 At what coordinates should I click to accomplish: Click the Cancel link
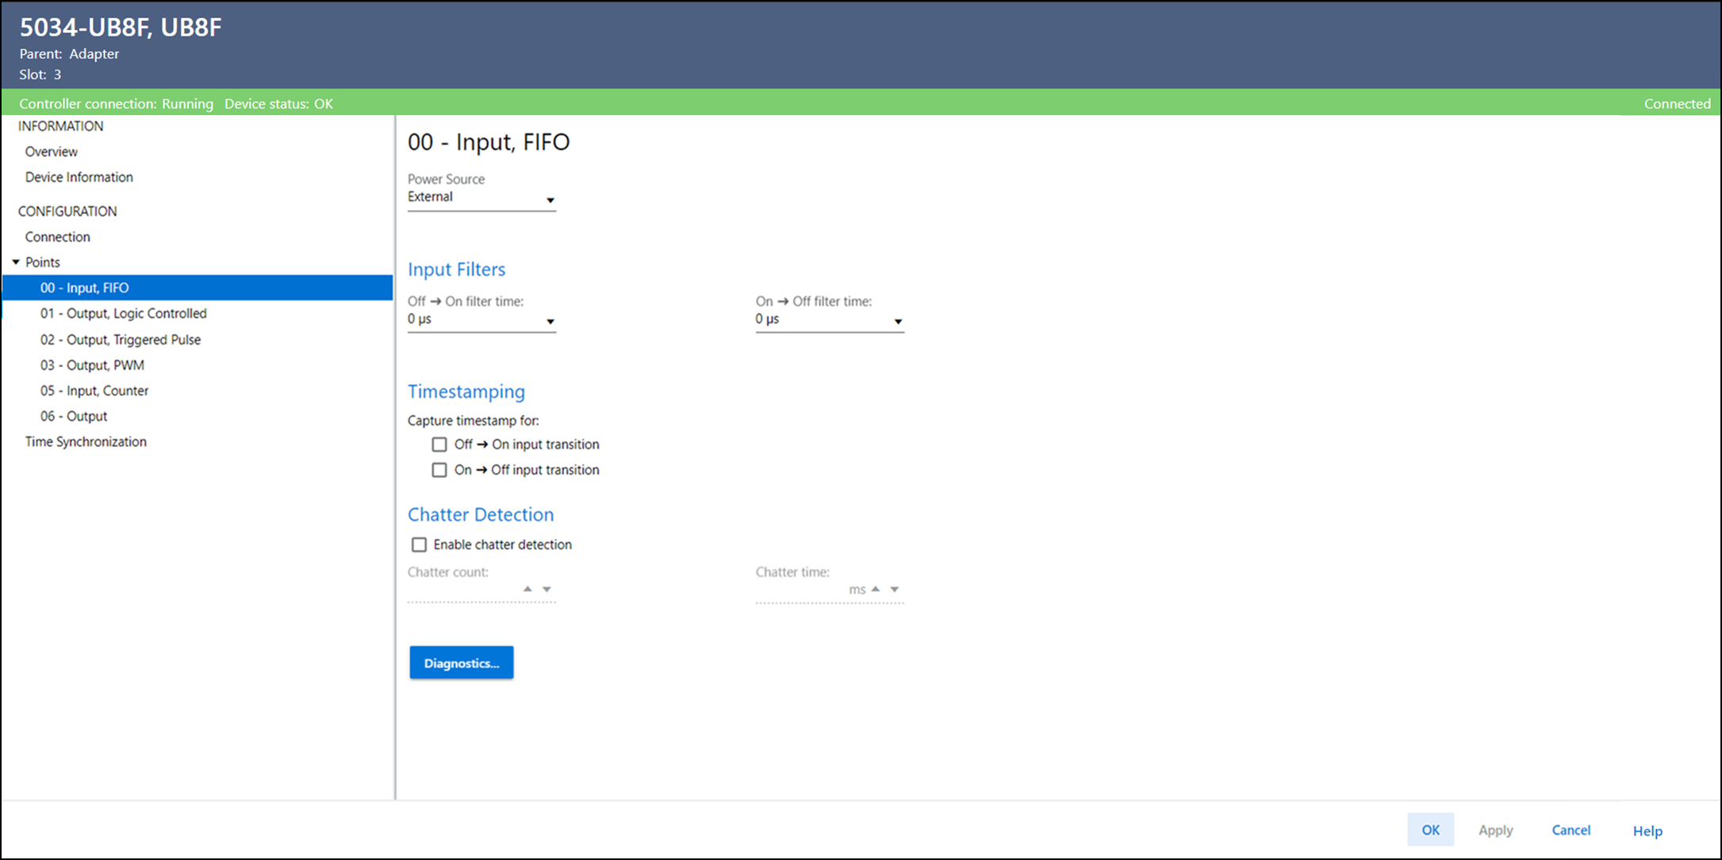pyautogui.click(x=1571, y=830)
